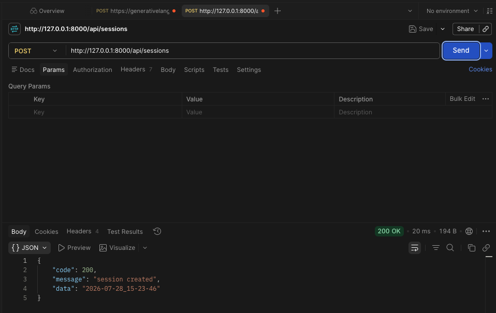Click the response link icon
Screen dimensions: 496x313
coord(486,248)
